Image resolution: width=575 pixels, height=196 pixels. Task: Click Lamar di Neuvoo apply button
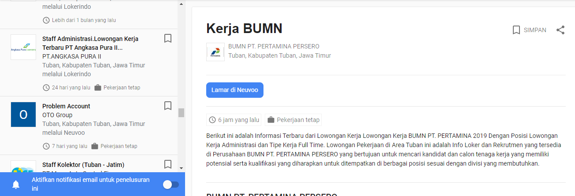click(x=235, y=90)
